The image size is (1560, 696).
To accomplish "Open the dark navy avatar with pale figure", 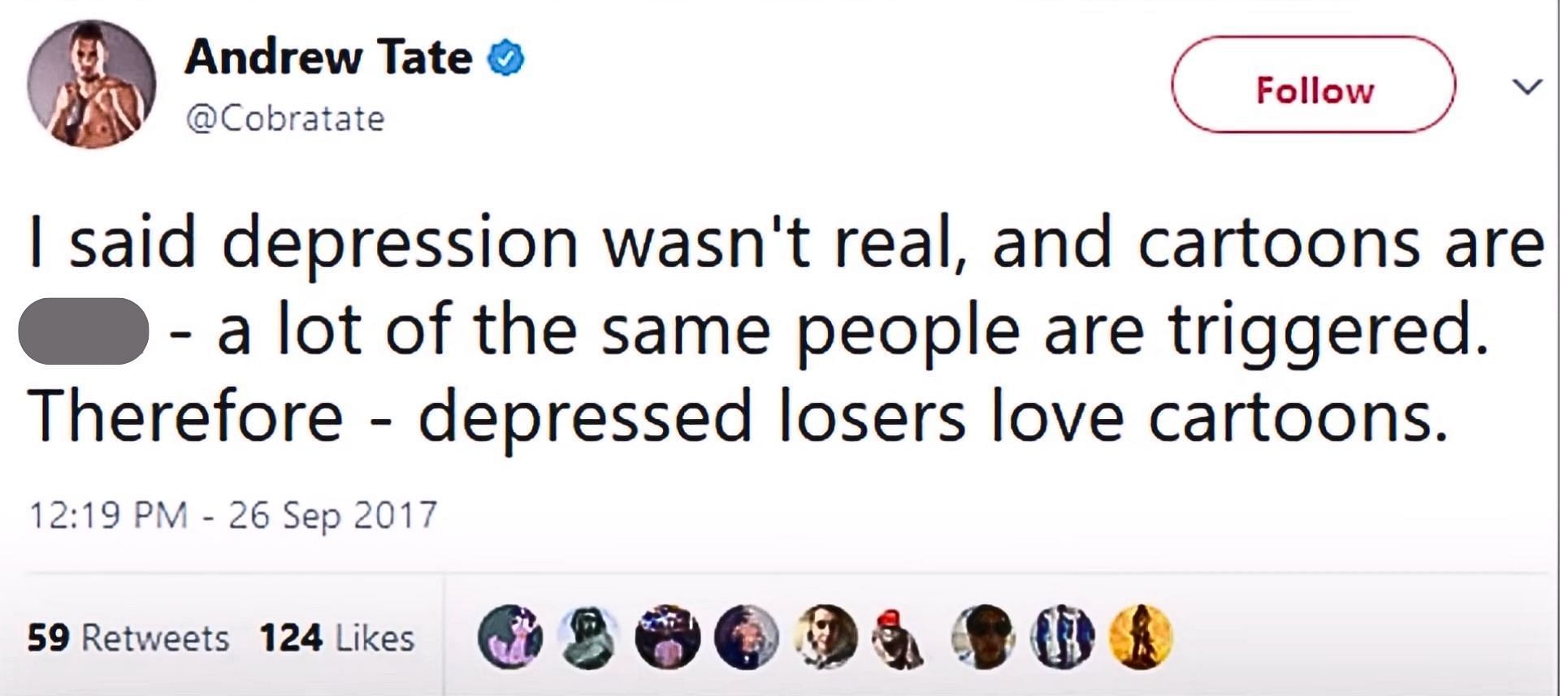I will pyautogui.click(x=746, y=637).
